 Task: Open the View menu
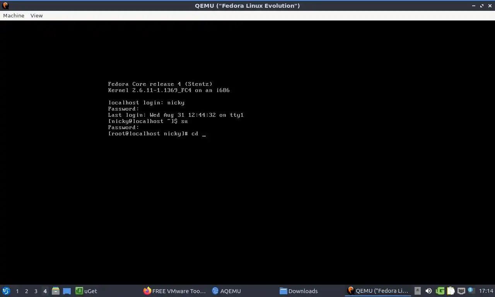coord(36,15)
